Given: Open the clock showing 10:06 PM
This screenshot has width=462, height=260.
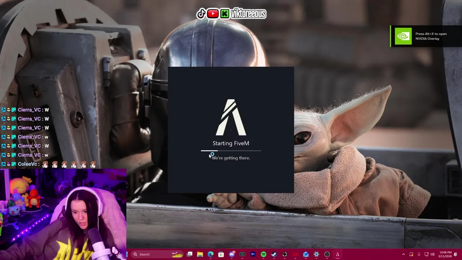Looking at the screenshot, I should point(445,254).
